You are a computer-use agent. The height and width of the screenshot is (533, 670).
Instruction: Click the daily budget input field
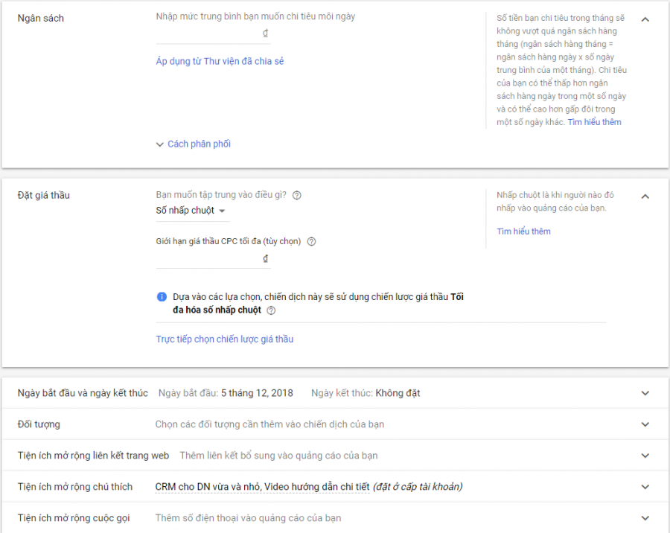pyautogui.click(x=208, y=33)
